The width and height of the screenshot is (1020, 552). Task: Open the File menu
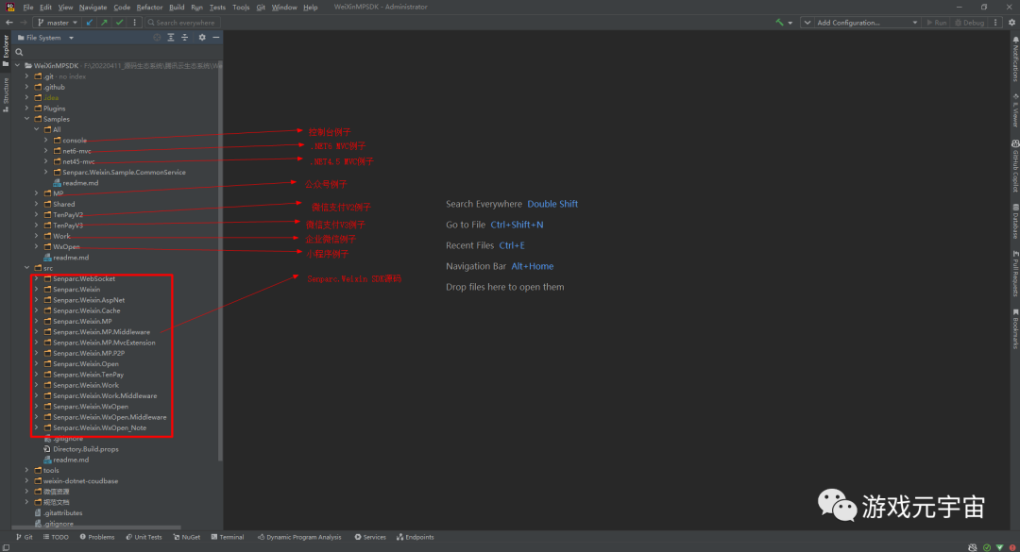28,8
